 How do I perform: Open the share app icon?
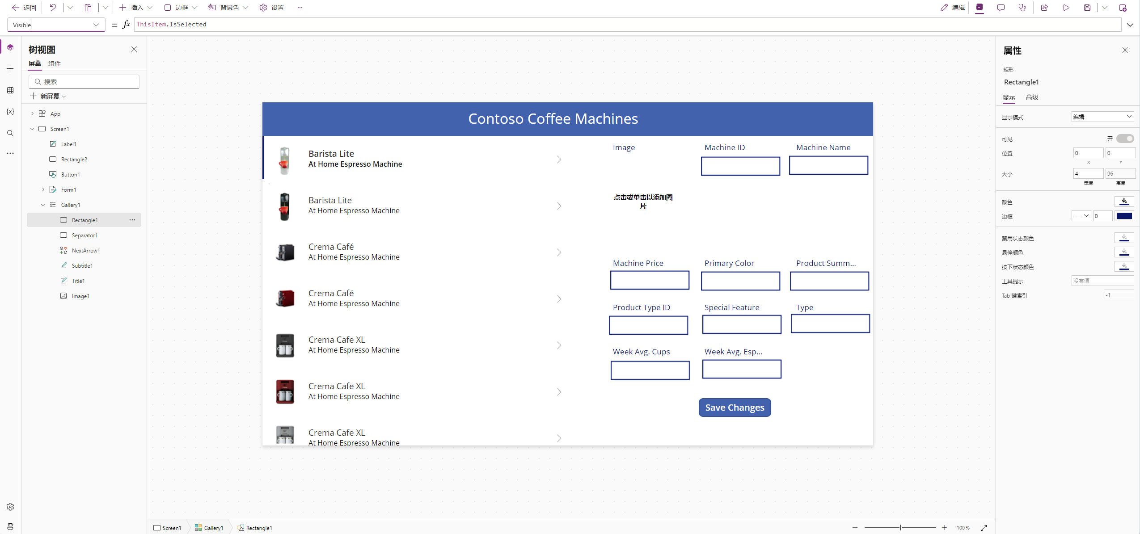[1044, 8]
